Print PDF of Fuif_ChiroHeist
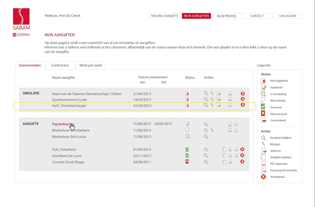 click(x=230, y=149)
